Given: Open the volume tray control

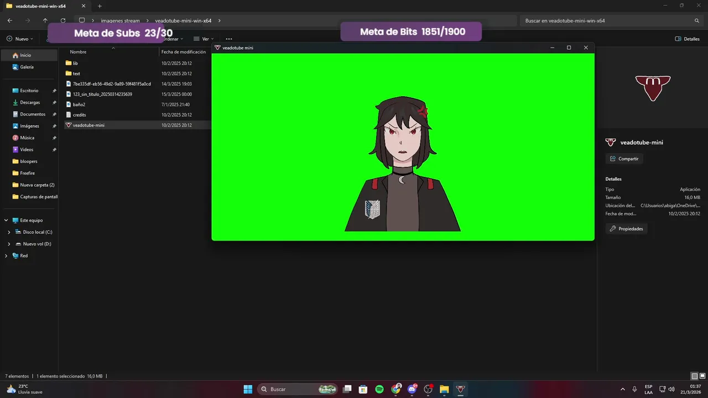Looking at the screenshot, I should 671,389.
